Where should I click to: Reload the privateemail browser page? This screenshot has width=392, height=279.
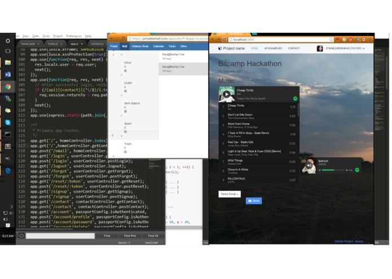(124, 38)
